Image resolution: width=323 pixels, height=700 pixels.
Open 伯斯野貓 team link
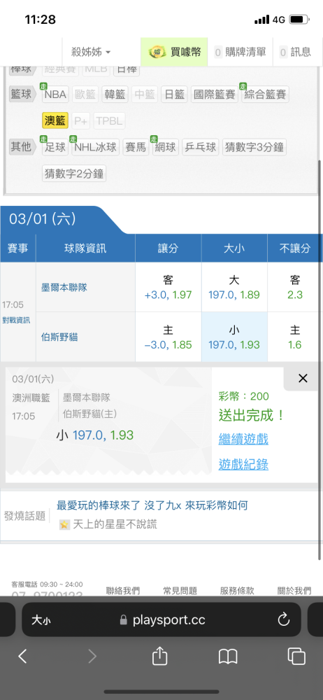point(59,337)
